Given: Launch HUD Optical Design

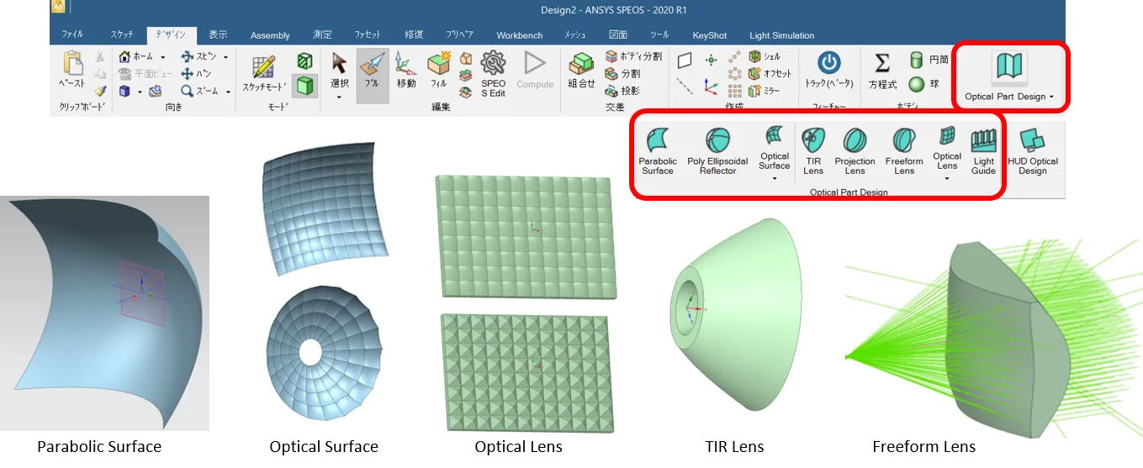Looking at the screenshot, I should coord(1032,151).
